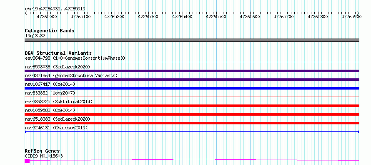
Task: Click the left arrowhead of the ruler
Action: pyautogui.click(x=26, y=13)
